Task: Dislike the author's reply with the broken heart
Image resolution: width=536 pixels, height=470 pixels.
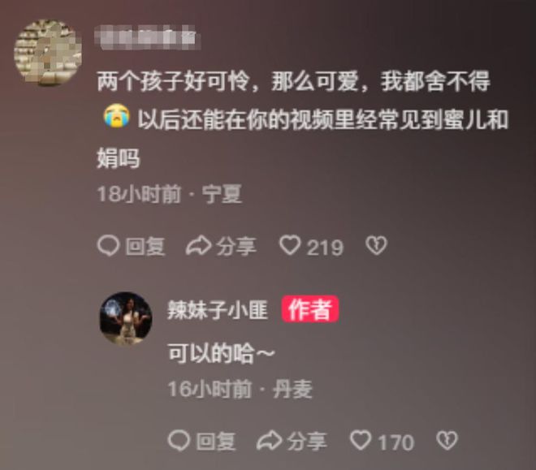Action: (447, 440)
